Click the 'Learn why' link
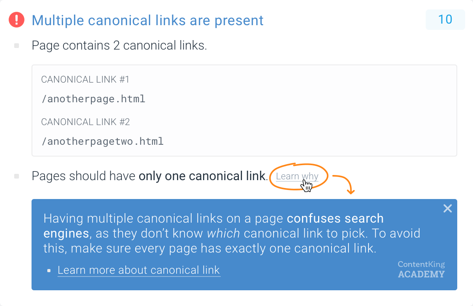This screenshot has height=306, width=473. tap(297, 176)
